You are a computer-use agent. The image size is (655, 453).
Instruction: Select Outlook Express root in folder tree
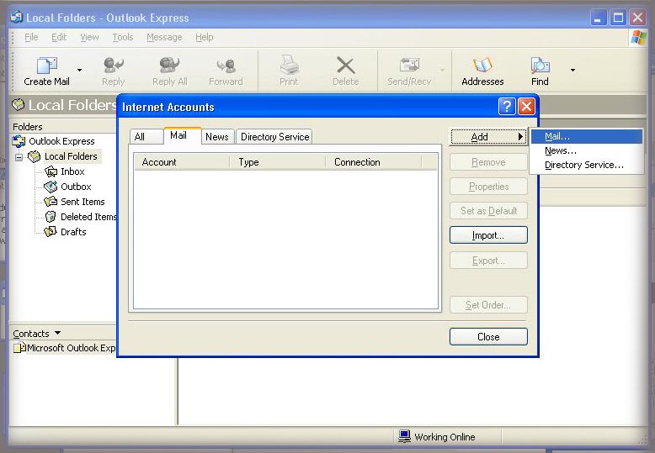pos(61,141)
